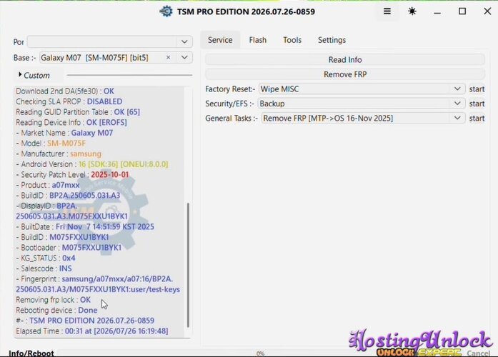Select the 'Elapsed Time : 00:31' log line

[x=91, y=331]
